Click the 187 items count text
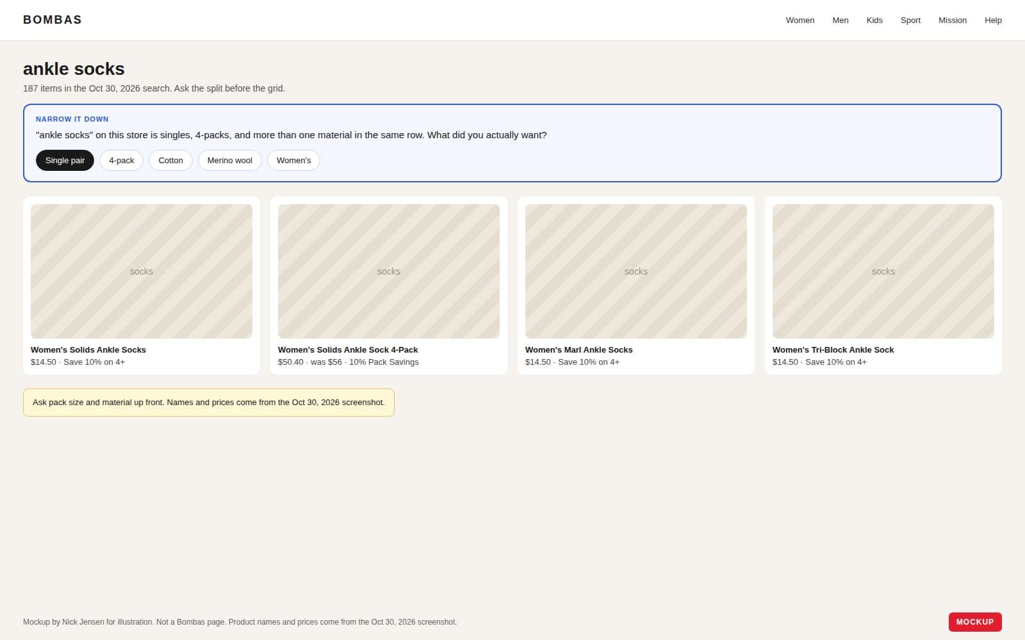 pos(154,88)
